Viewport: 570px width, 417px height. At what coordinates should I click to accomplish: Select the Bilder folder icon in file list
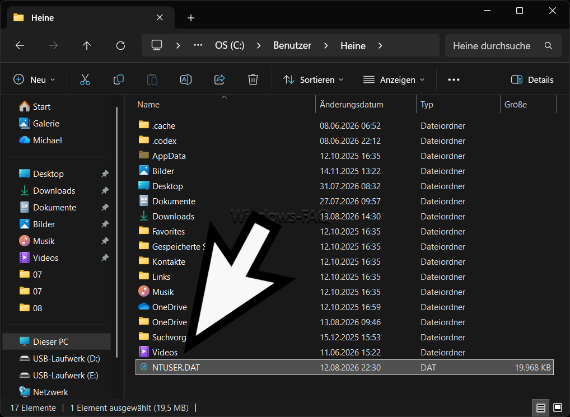pos(144,170)
